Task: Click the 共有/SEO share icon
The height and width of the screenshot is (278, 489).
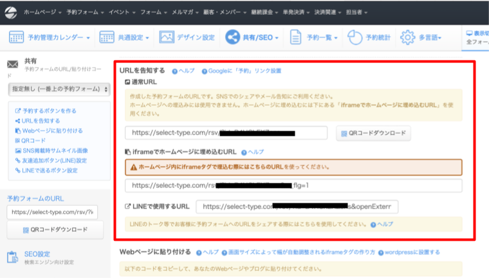Action: (233, 38)
